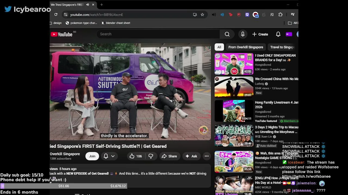Image resolution: width=348 pixels, height=195 pixels.
Task: Open the blue sound waves extension
Action: pos(222,15)
